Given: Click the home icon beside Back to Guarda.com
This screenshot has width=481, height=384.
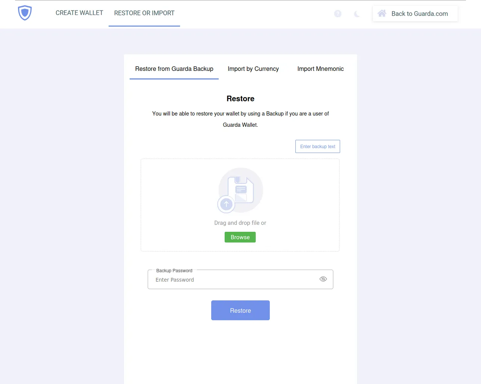Looking at the screenshot, I should point(382,13).
